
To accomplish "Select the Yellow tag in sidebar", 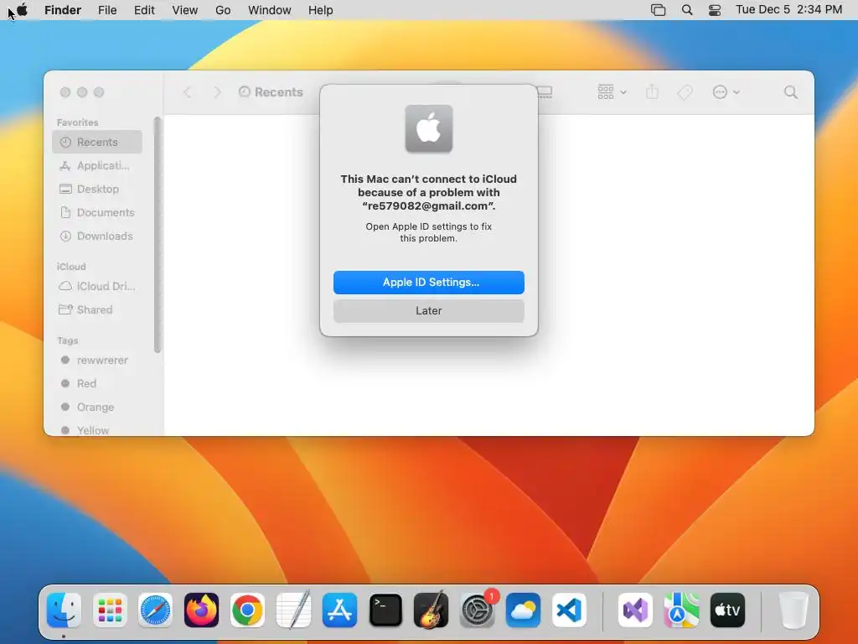I will (x=97, y=430).
